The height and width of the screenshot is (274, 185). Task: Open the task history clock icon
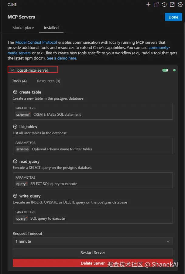[164, 5]
